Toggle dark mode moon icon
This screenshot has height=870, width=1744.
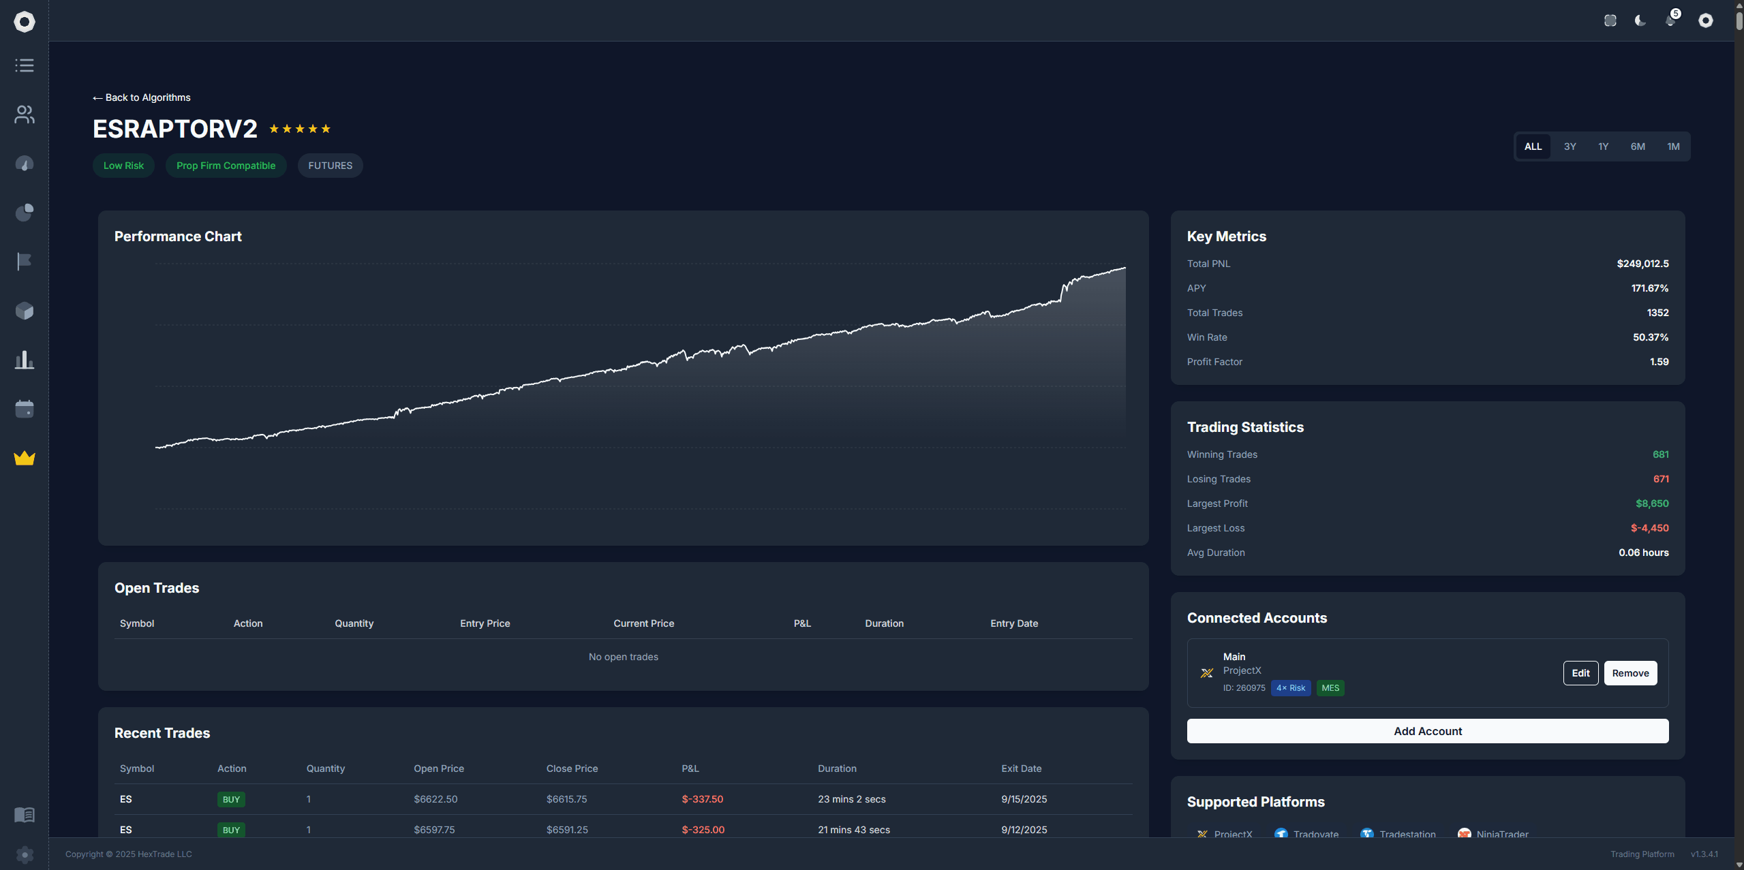1640,20
